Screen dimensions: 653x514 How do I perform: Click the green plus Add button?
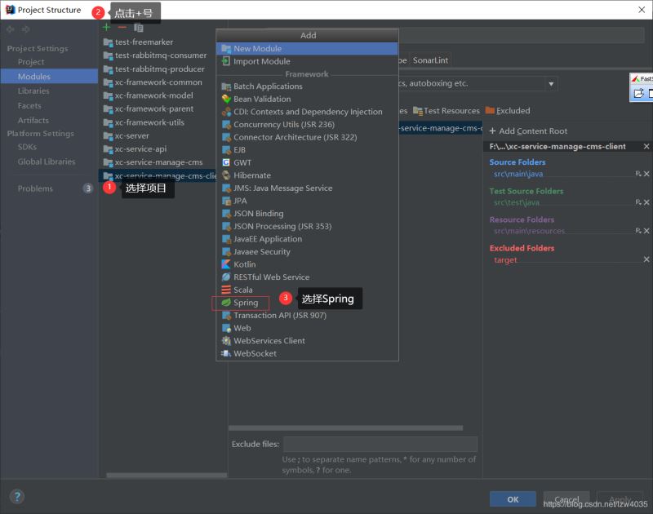tap(107, 28)
